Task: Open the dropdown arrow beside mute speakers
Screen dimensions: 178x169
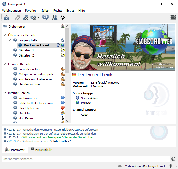Action: [38, 17]
